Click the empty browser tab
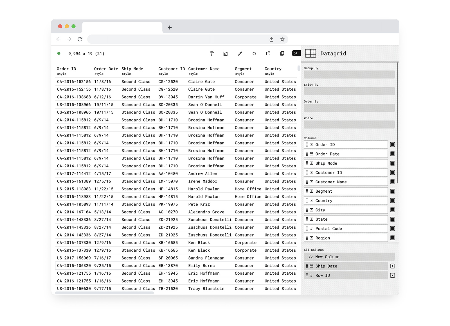The height and width of the screenshot is (326, 450). [x=122, y=28]
